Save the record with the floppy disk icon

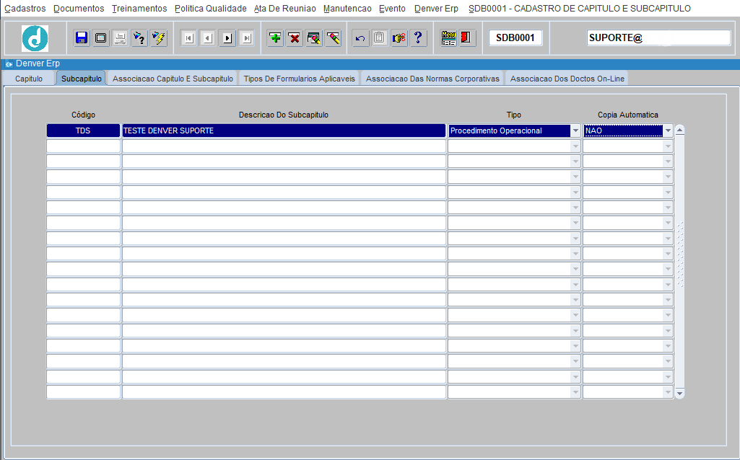tap(82, 37)
